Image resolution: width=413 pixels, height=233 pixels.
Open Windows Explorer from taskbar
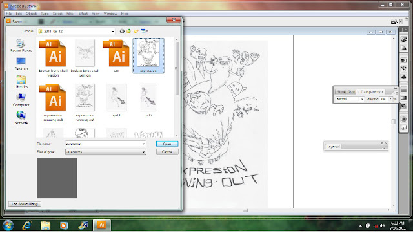tap(46, 225)
